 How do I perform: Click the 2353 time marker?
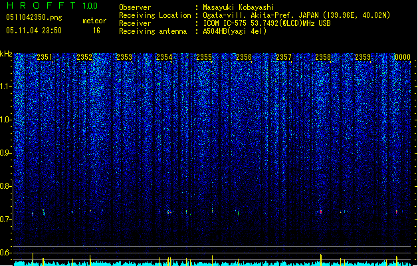124,57
